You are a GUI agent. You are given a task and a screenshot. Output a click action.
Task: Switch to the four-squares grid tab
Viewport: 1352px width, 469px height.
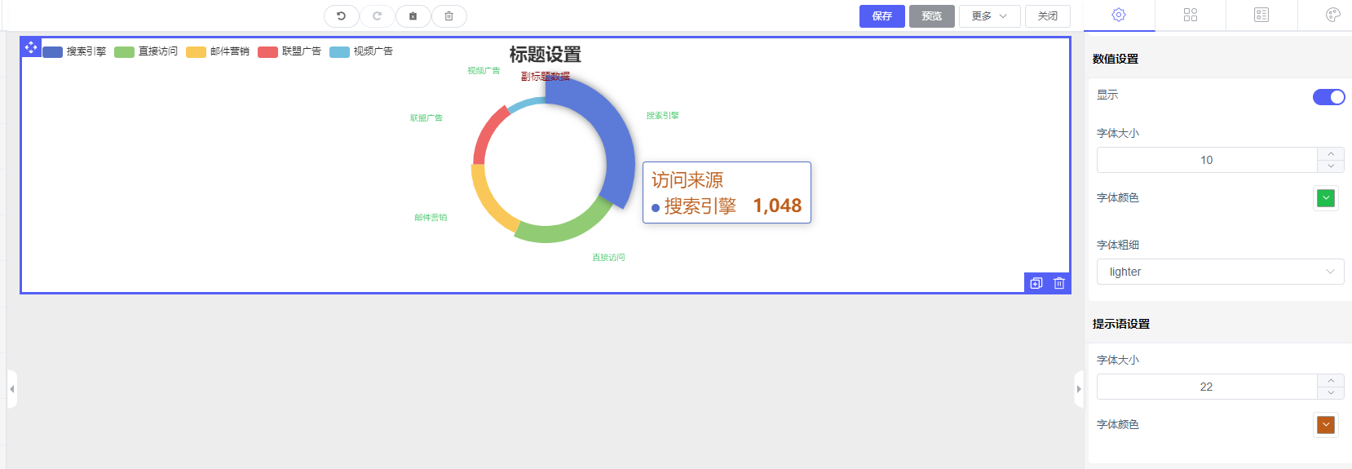[1190, 15]
